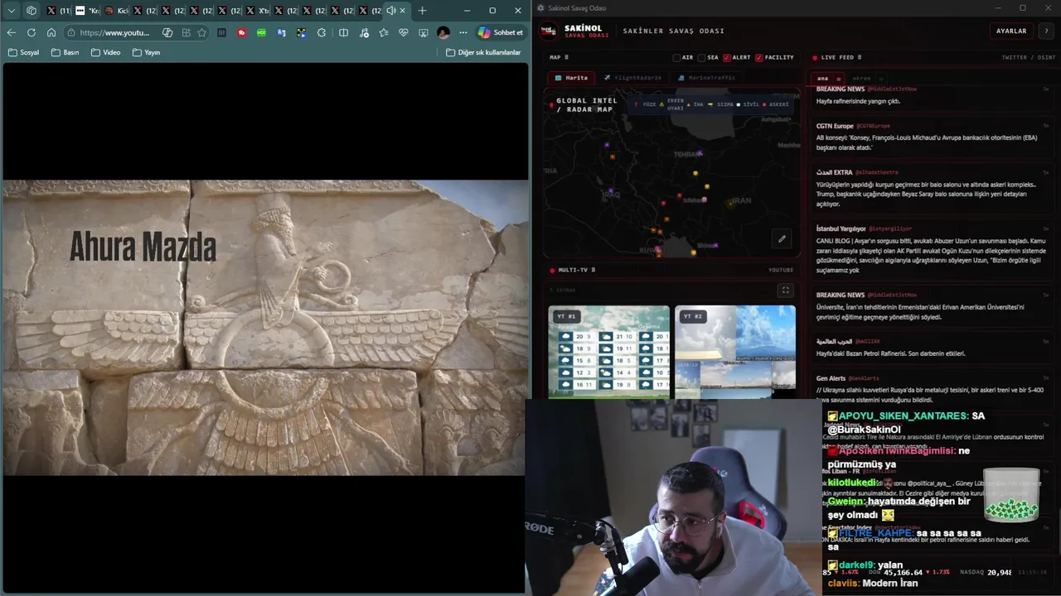Click the green extension icon in Edge toolbar

(261, 32)
